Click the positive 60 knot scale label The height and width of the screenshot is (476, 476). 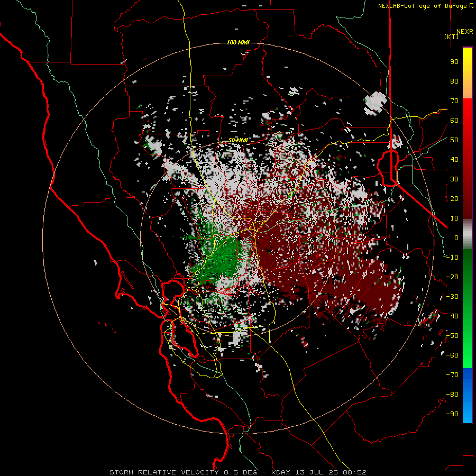(x=454, y=121)
